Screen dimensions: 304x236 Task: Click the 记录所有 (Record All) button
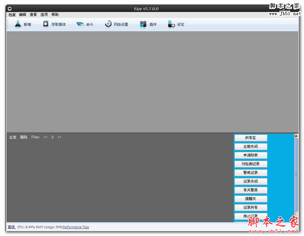click(x=251, y=207)
